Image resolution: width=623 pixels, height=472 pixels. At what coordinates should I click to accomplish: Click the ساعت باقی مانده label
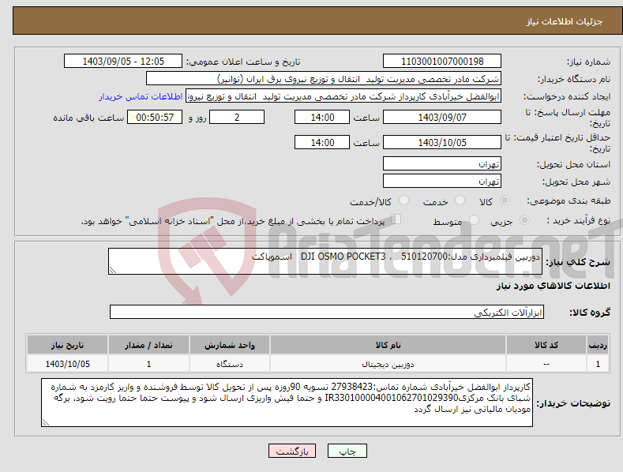click(x=88, y=118)
